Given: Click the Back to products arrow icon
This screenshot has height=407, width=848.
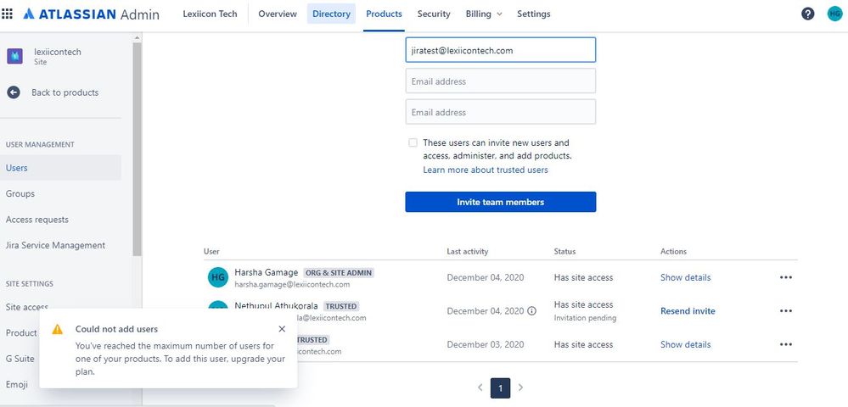Looking at the screenshot, I should pyautogui.click(x=14, y=92).
